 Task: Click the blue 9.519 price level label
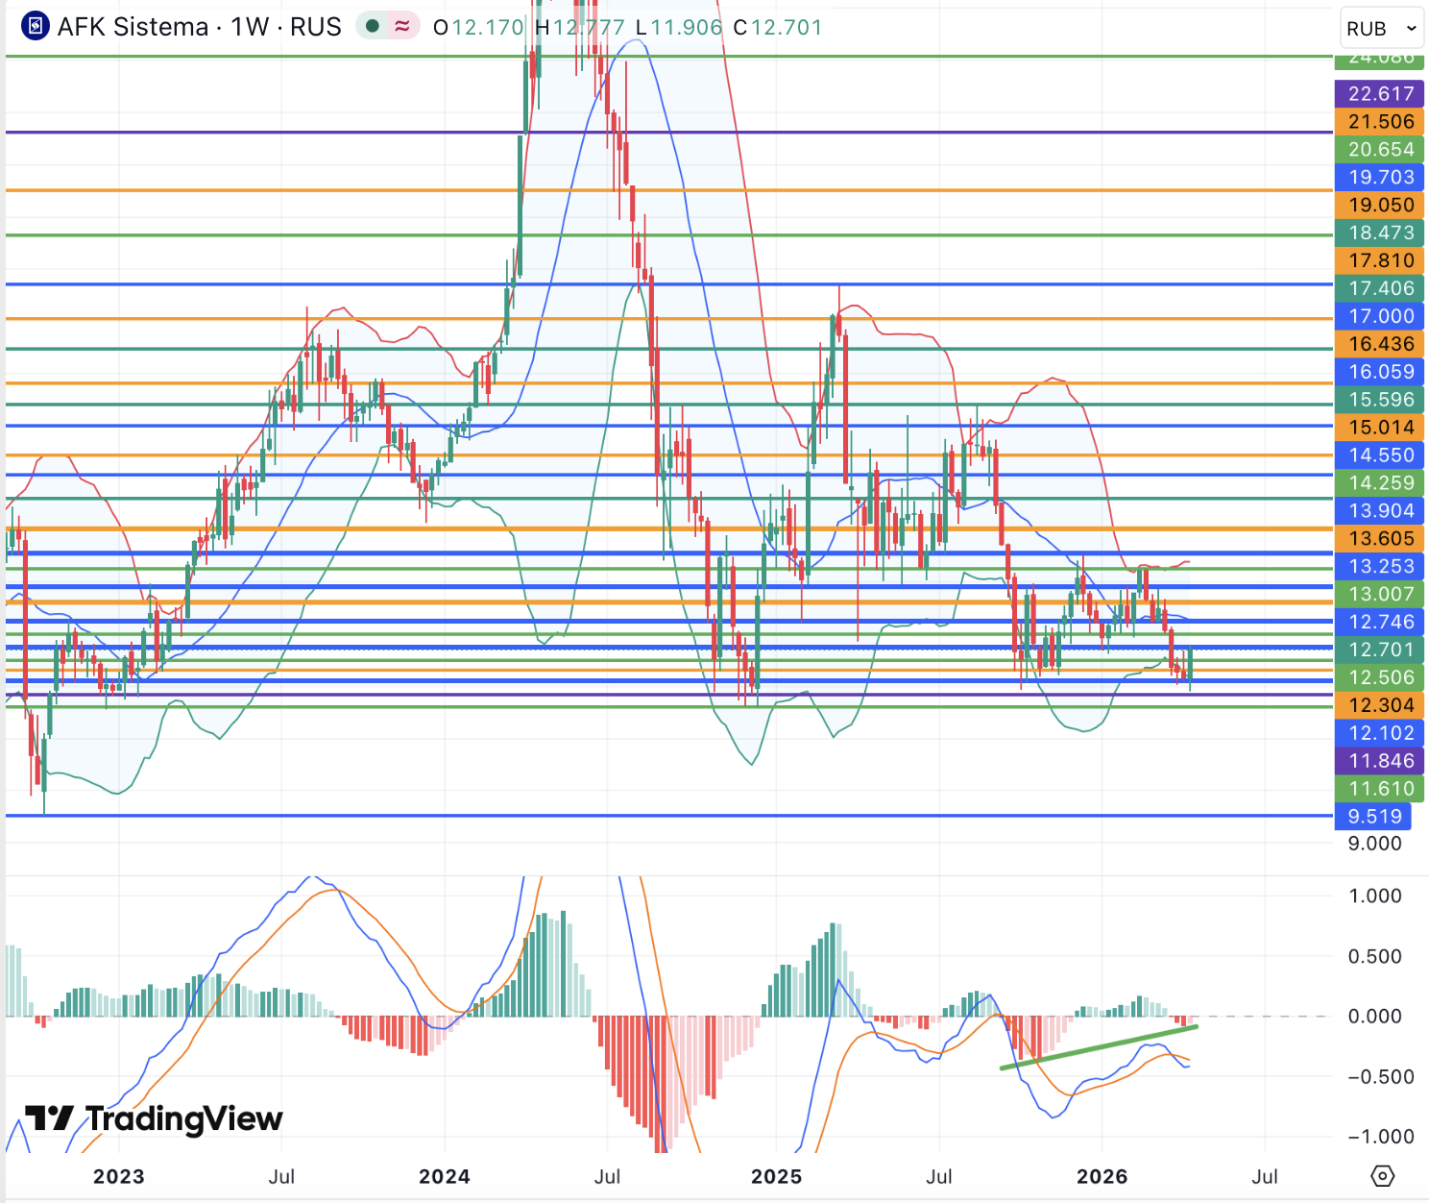pos(1374,817)
